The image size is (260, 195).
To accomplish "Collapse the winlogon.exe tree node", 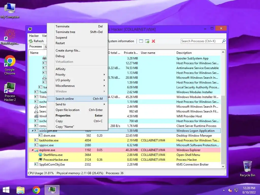I will [x=32, y=131].
